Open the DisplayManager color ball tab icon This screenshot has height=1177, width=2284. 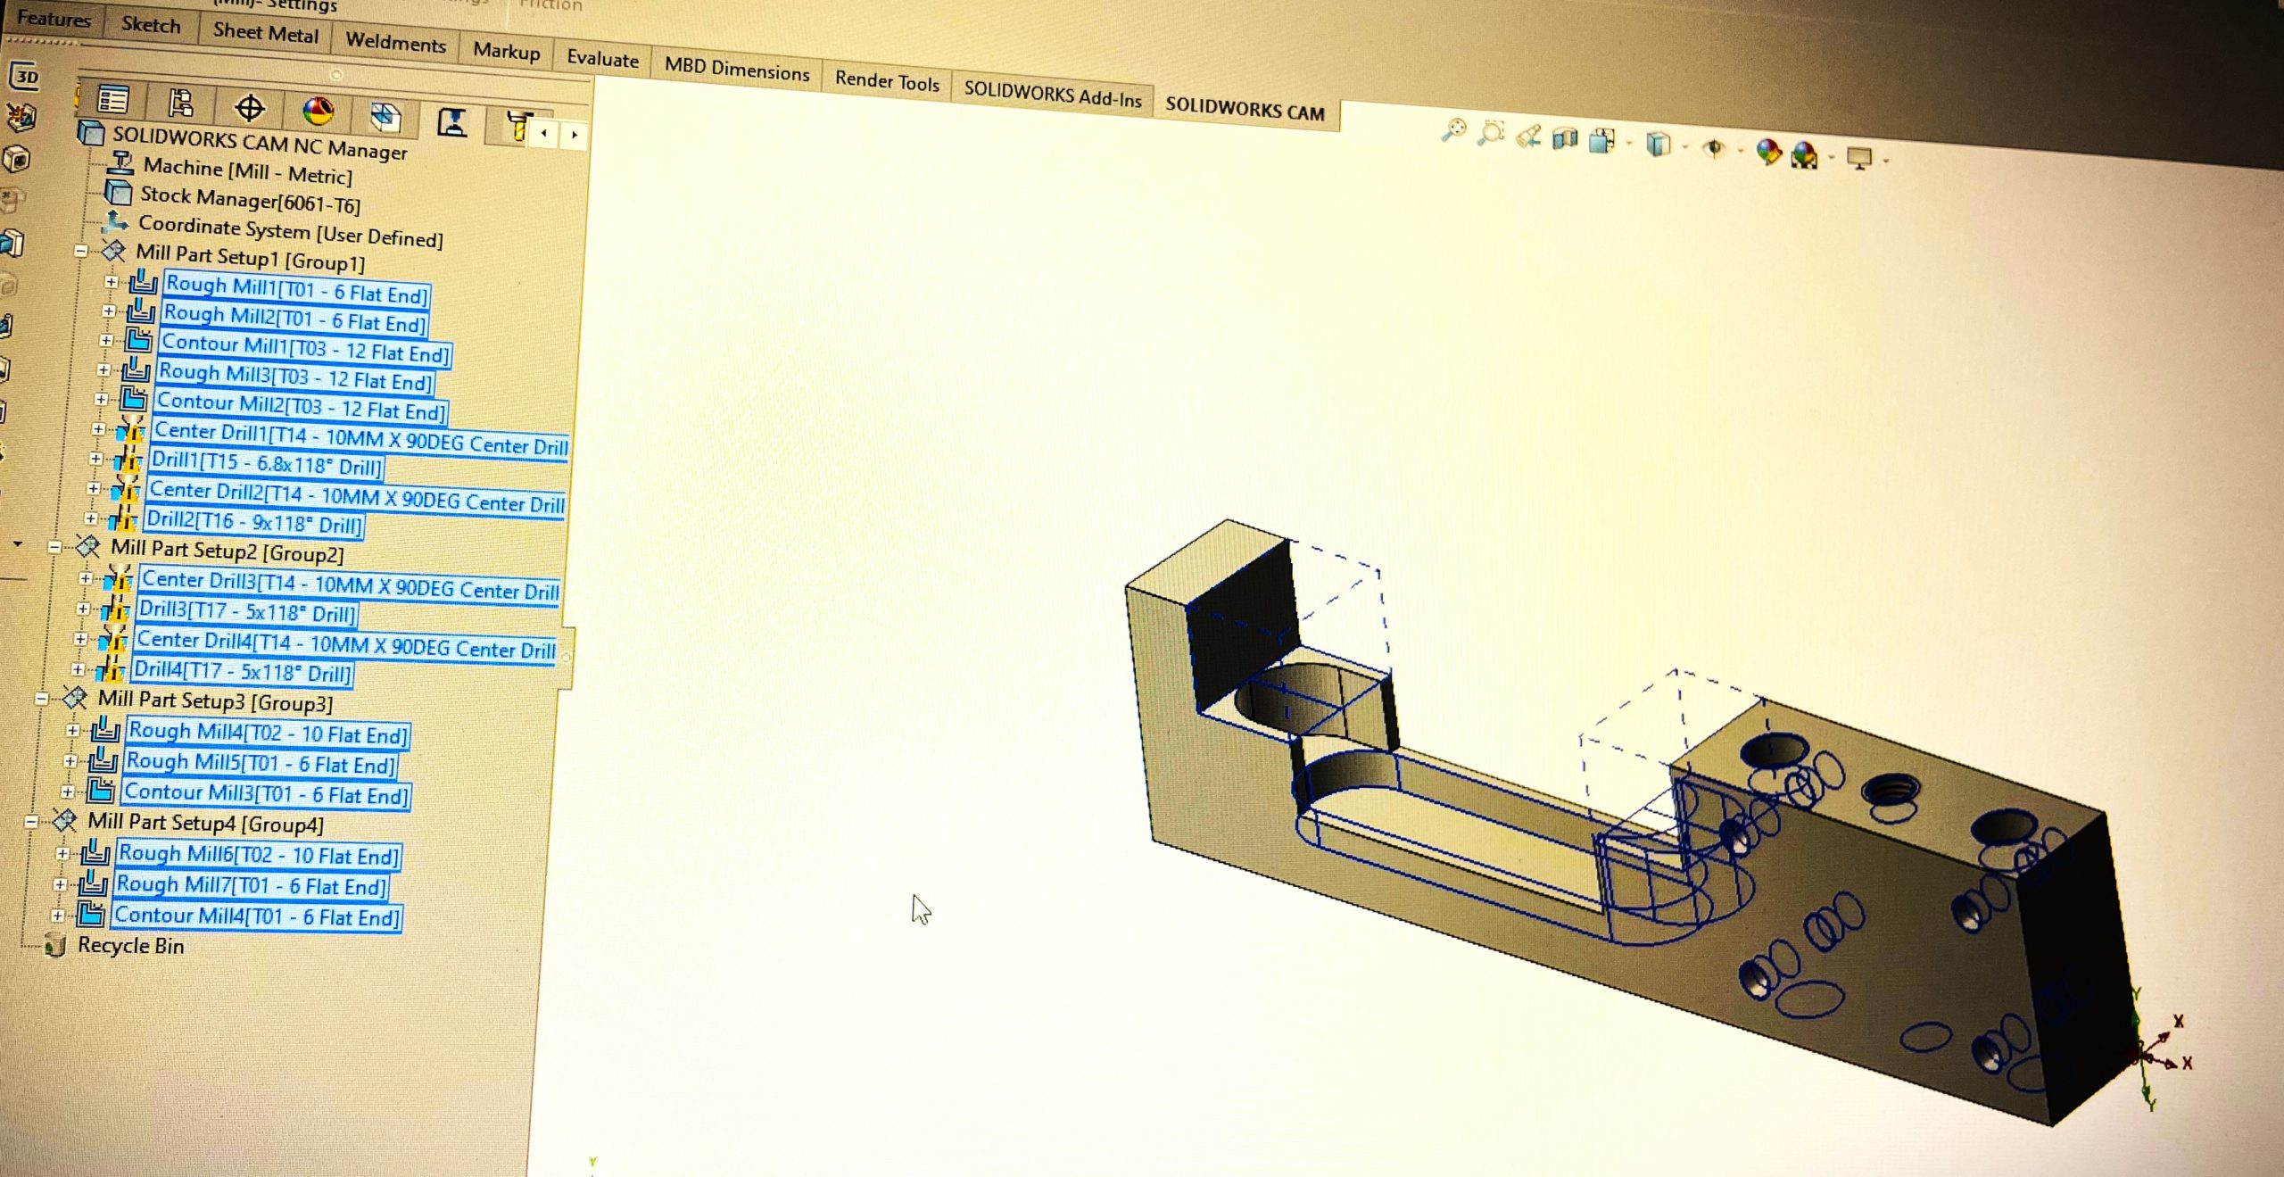319,112
